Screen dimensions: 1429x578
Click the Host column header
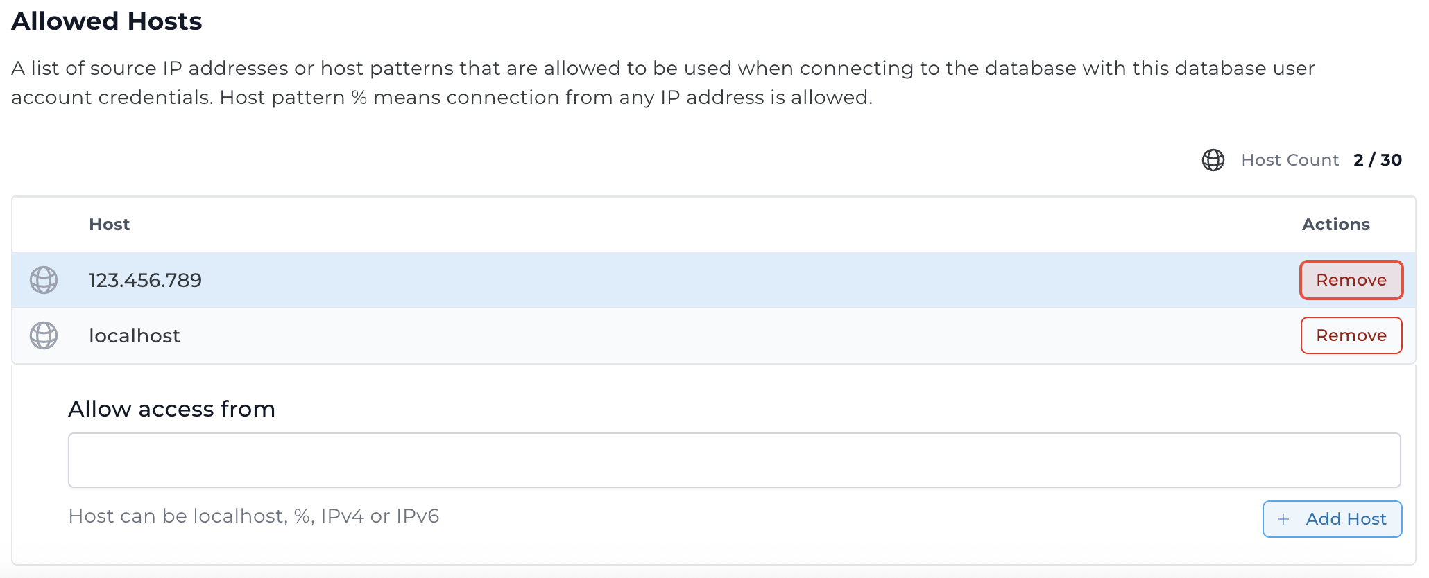[x=110, y=225]
